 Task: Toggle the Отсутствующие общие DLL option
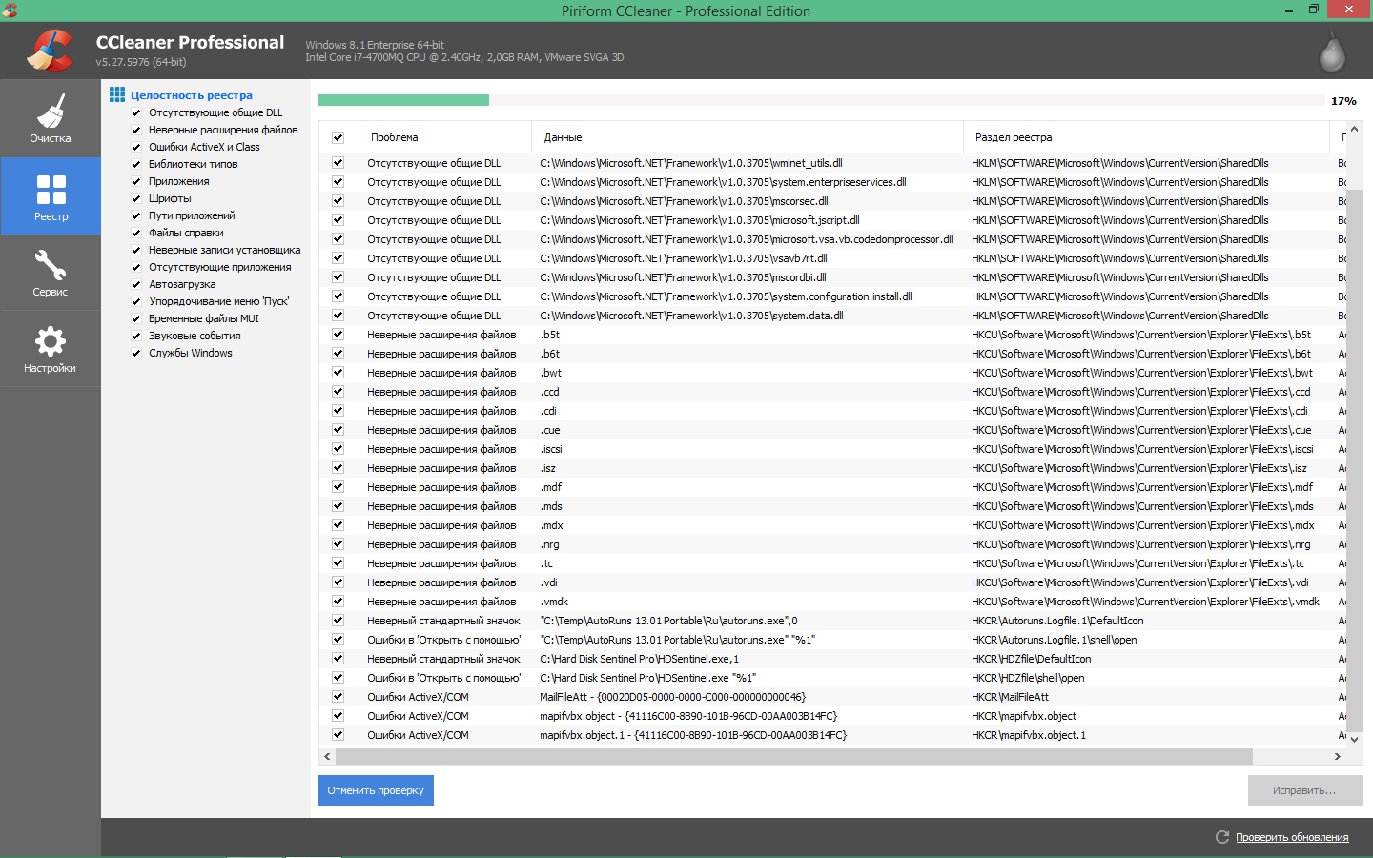(x=136, y=112)
